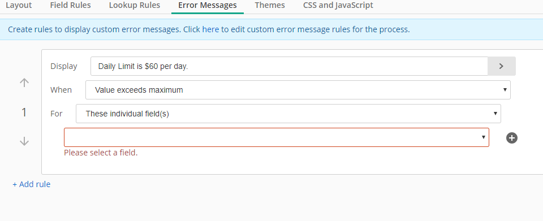Expand the For scope dropdown

point(288,114)
